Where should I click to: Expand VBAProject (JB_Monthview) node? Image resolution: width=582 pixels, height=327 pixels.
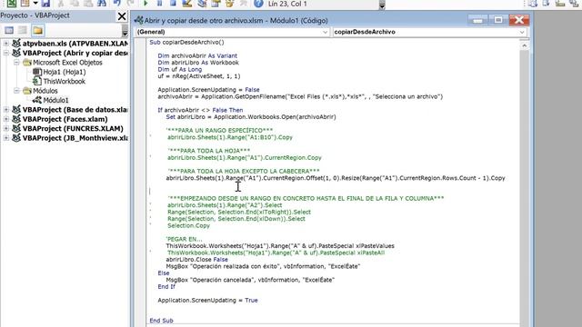(x=6, y=138)
